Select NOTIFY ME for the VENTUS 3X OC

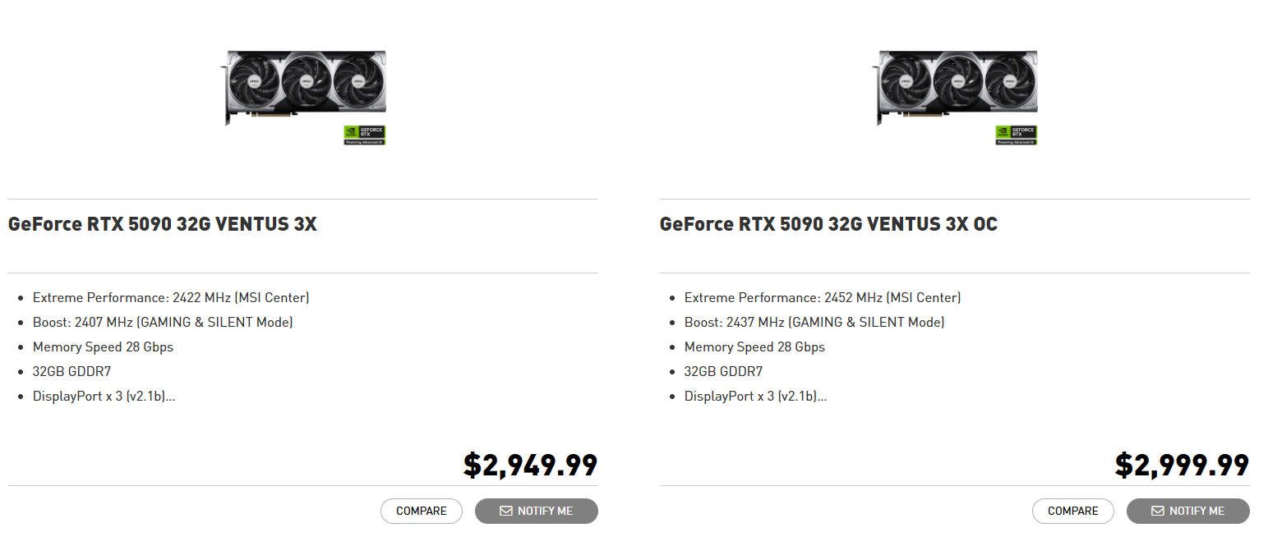pos(1188,511)
